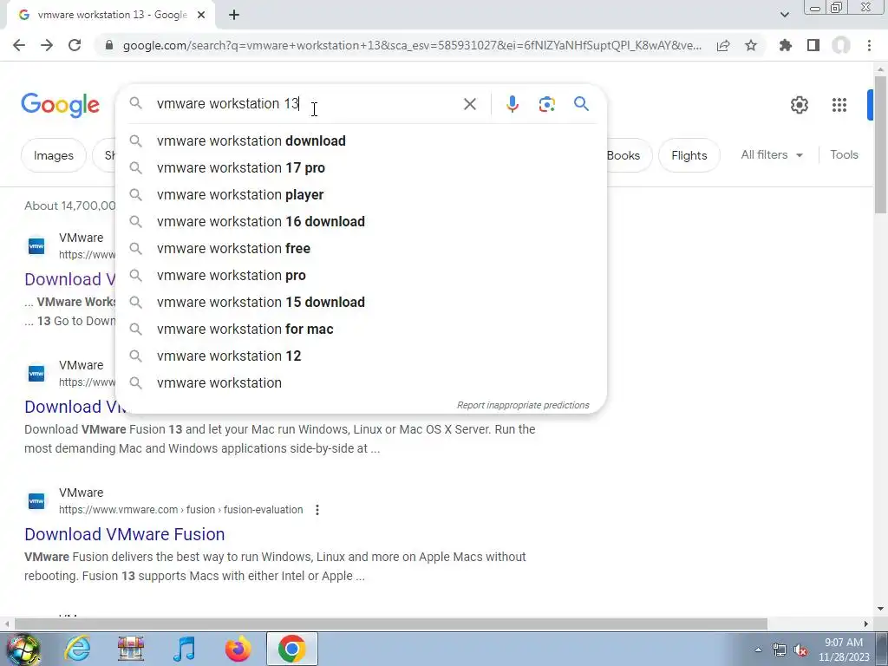Select suggestion vmware workstation player

click(x=361, y=195)
